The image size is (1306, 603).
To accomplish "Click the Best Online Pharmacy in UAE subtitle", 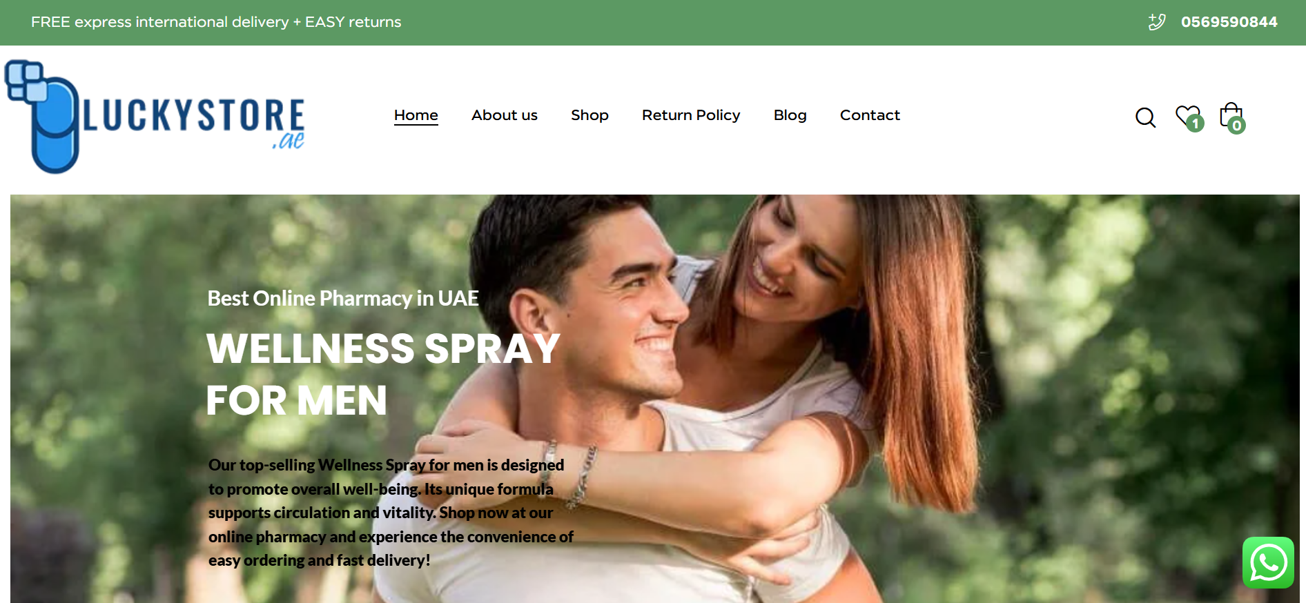I will point(343,298).
